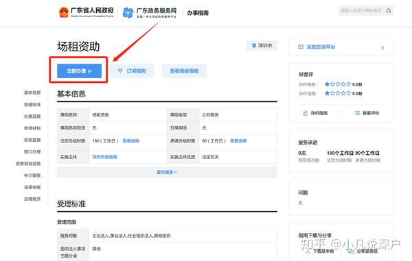Screen dimensions: 412x261
Task: Go to 窗口办理 in the side navigation
Action: [32, 151]
